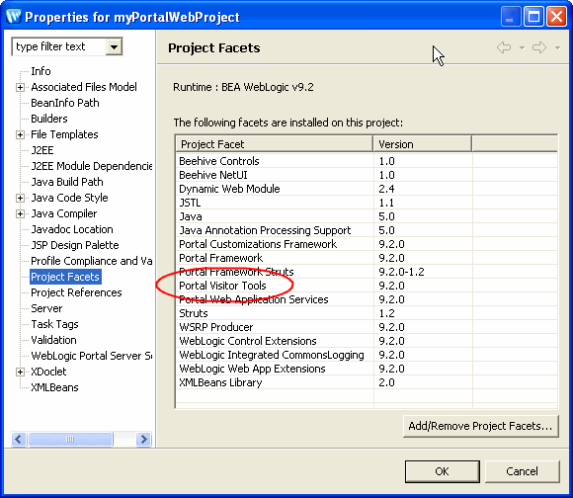The width and height of the screenshot is (573, 498).
Task: Select the Portal Visitor Tools row
Action: [367, 287]
